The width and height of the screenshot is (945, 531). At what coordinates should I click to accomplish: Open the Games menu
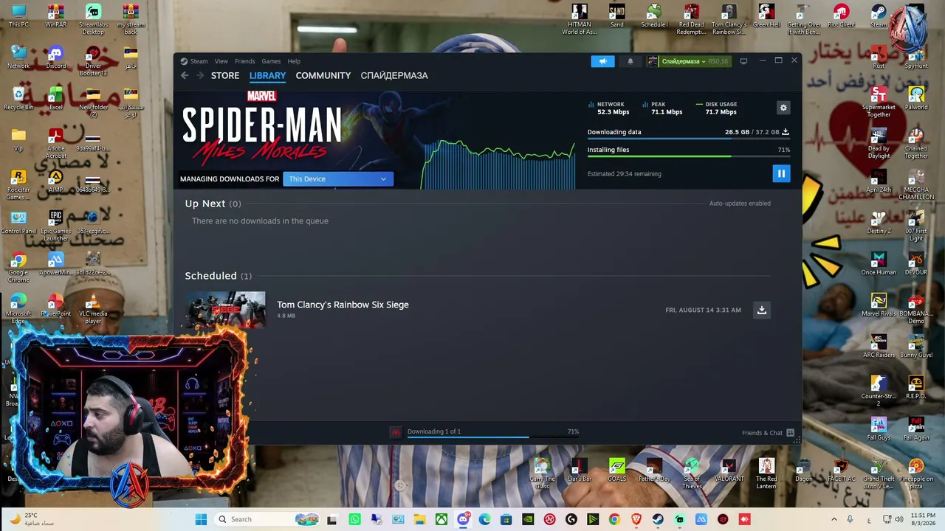[x=271, y=61]
